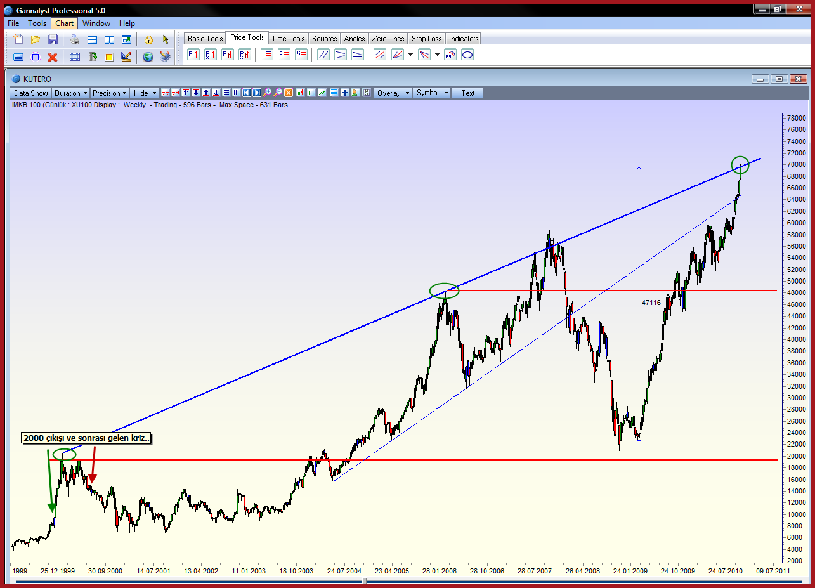815x588 pixels.
Task: Select the ellipse drawing tool
Action: coord(467,55)
